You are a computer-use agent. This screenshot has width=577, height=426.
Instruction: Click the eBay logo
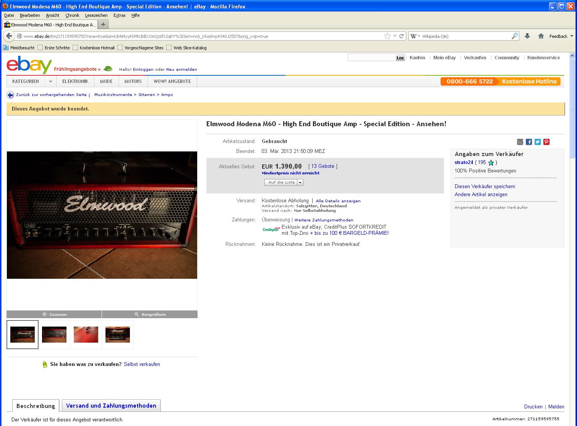coord(29,65)
